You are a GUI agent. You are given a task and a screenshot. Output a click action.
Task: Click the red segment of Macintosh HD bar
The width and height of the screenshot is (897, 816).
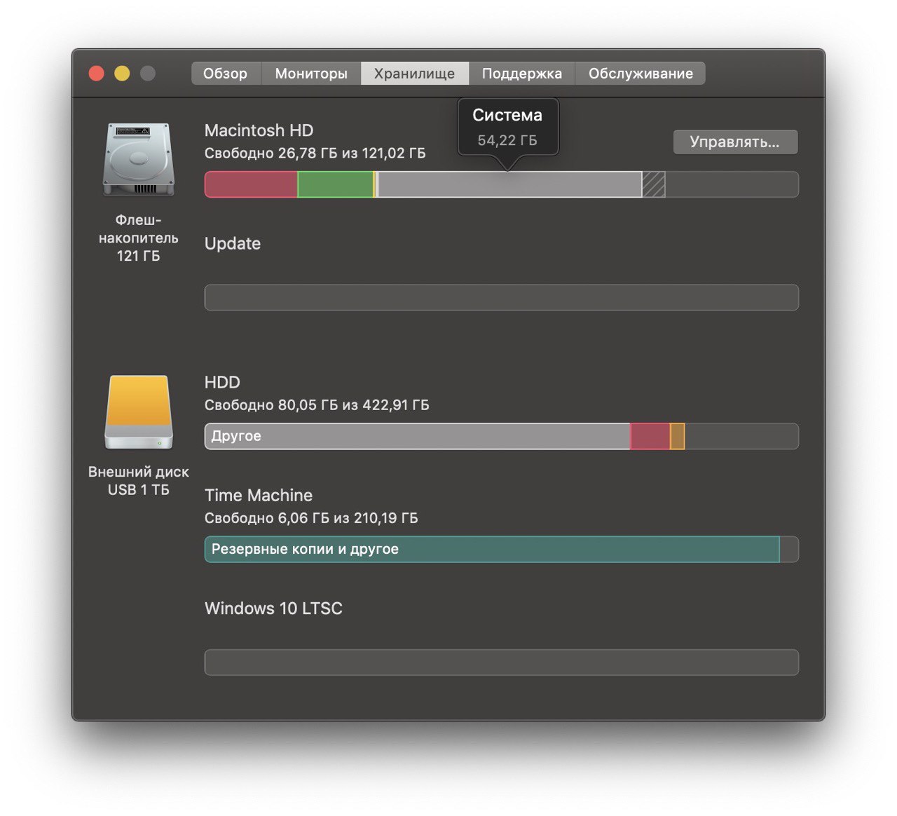click(251, 184)
